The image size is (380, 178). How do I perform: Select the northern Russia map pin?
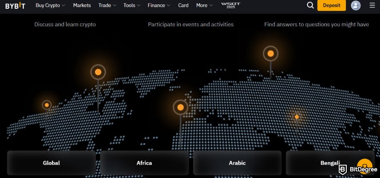pyautogui.click(x=270, y=54)
